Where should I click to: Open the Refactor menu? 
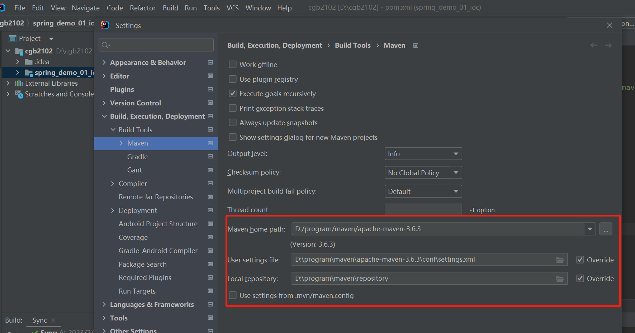point(143,8)
